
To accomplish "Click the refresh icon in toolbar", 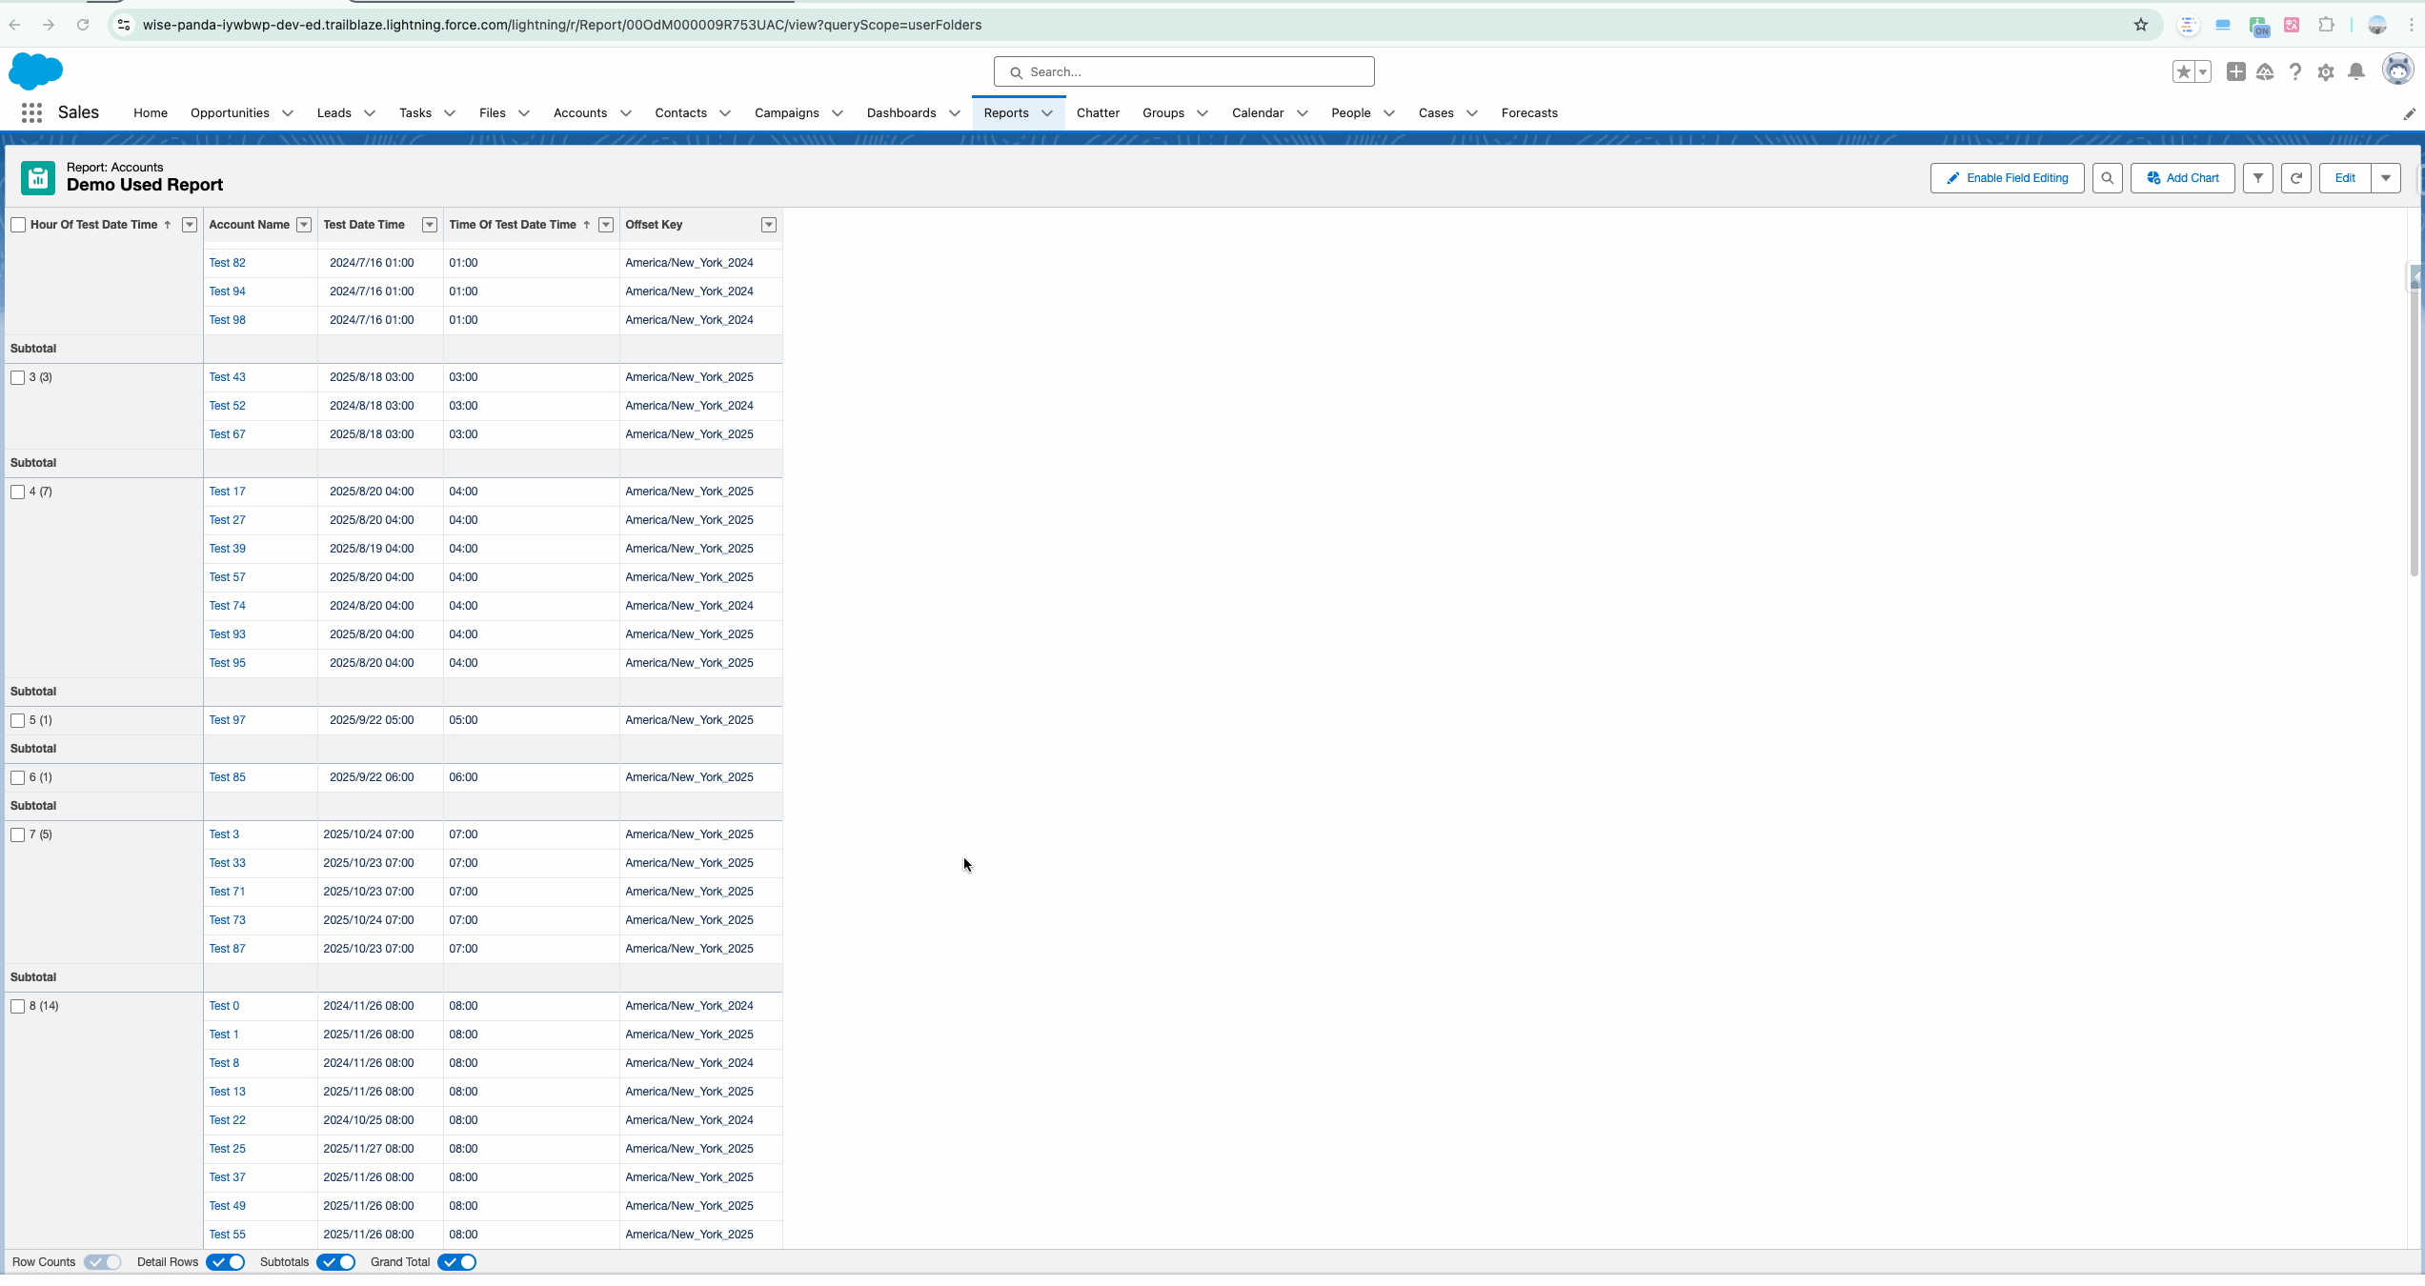I will pyautogui.click(x=2296, y=178).
